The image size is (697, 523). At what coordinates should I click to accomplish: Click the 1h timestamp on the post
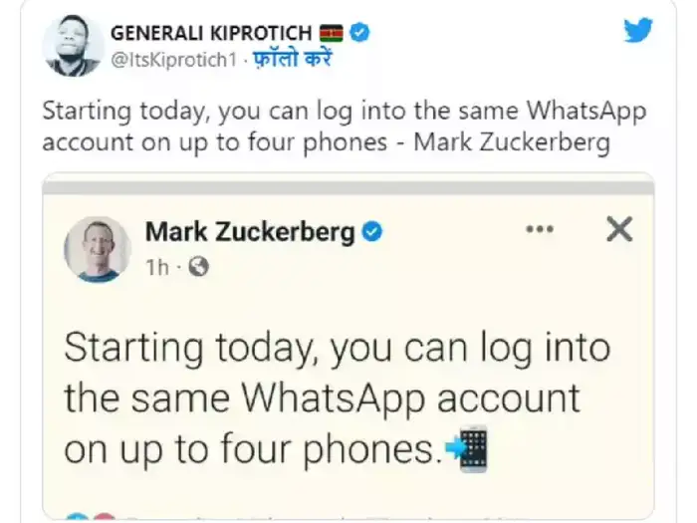pyautogui.click(x=157, y=267)
